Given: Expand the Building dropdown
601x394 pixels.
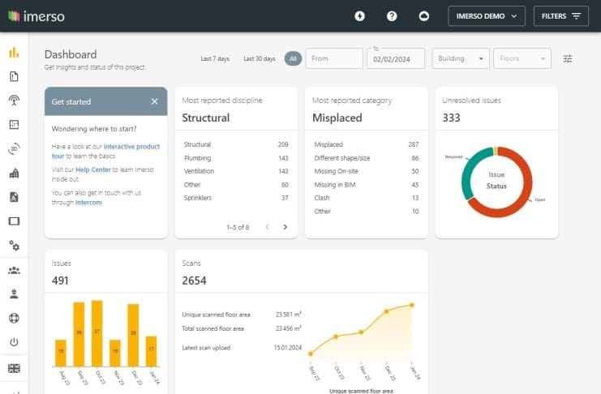Looking at the screenshot, I should coord(461,58).
